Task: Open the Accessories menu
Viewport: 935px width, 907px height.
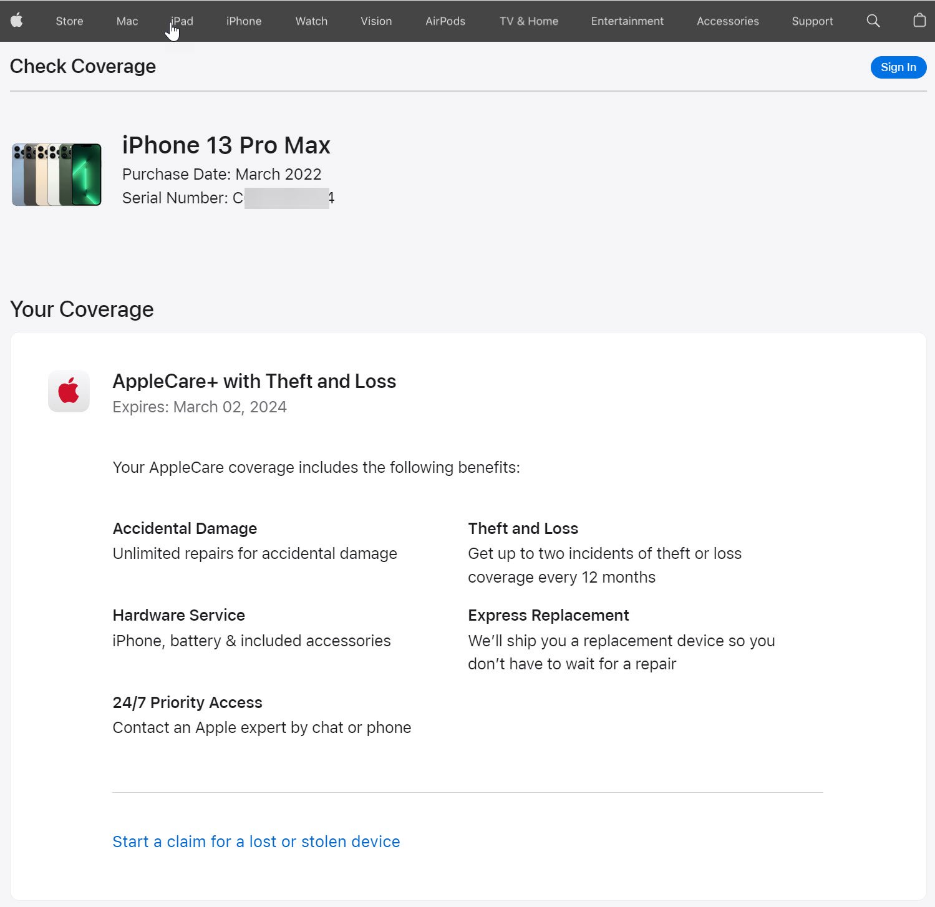Action: click(x=728, y=21)
